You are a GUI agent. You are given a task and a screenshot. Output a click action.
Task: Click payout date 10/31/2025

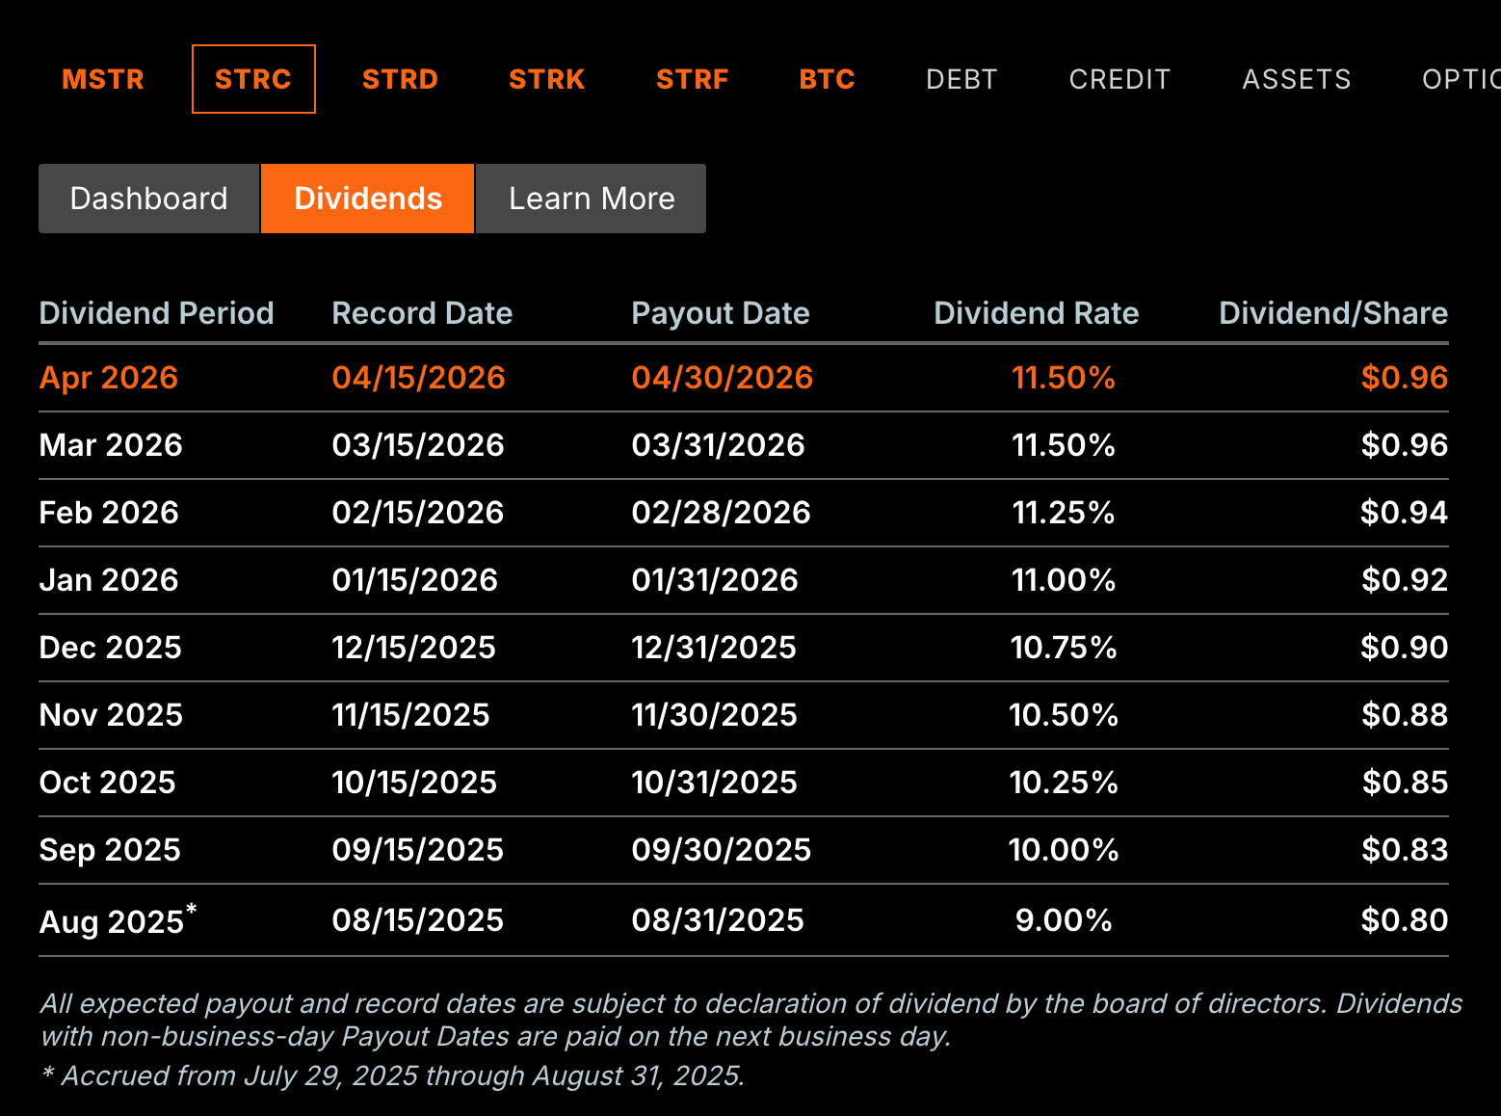[714, 783]
